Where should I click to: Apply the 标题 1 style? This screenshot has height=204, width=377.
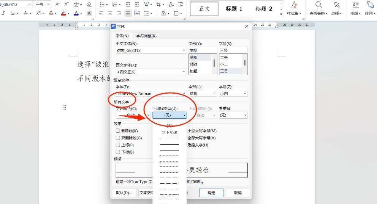click(x=234, y=9)
